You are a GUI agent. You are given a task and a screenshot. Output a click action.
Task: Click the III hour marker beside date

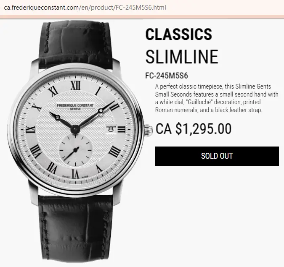click(x=121, y=129)
